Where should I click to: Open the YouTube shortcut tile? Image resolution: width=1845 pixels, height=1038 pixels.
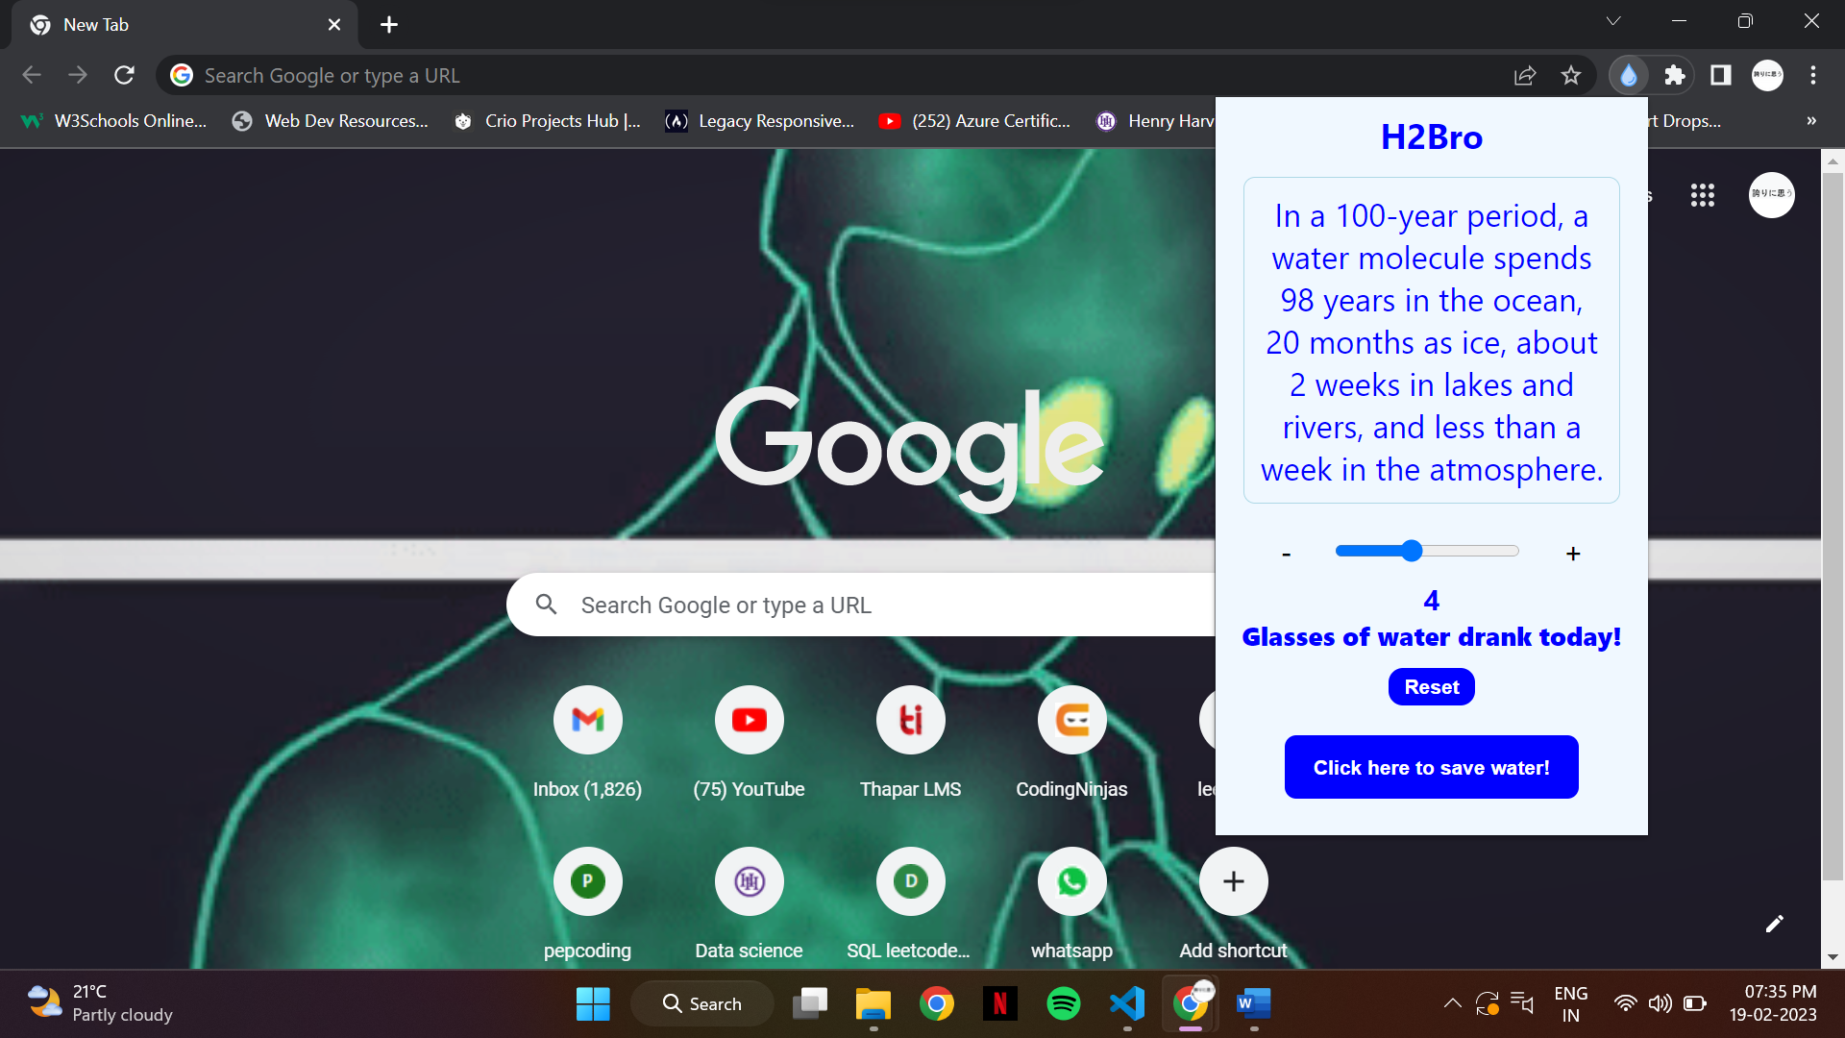749,720
